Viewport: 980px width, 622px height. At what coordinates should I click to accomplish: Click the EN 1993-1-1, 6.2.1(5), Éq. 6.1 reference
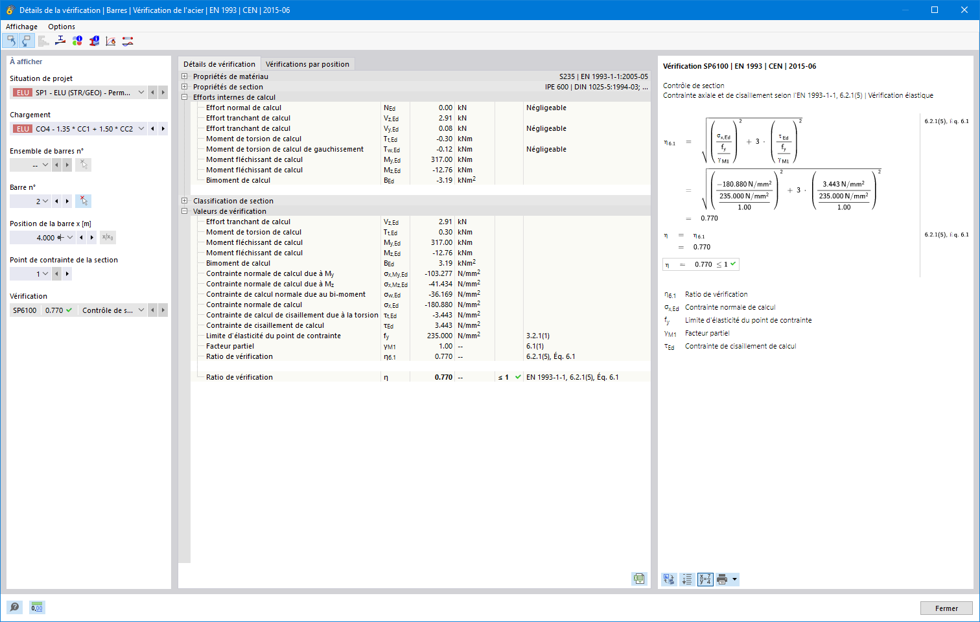pyautogui.click(x=572, y=377)
